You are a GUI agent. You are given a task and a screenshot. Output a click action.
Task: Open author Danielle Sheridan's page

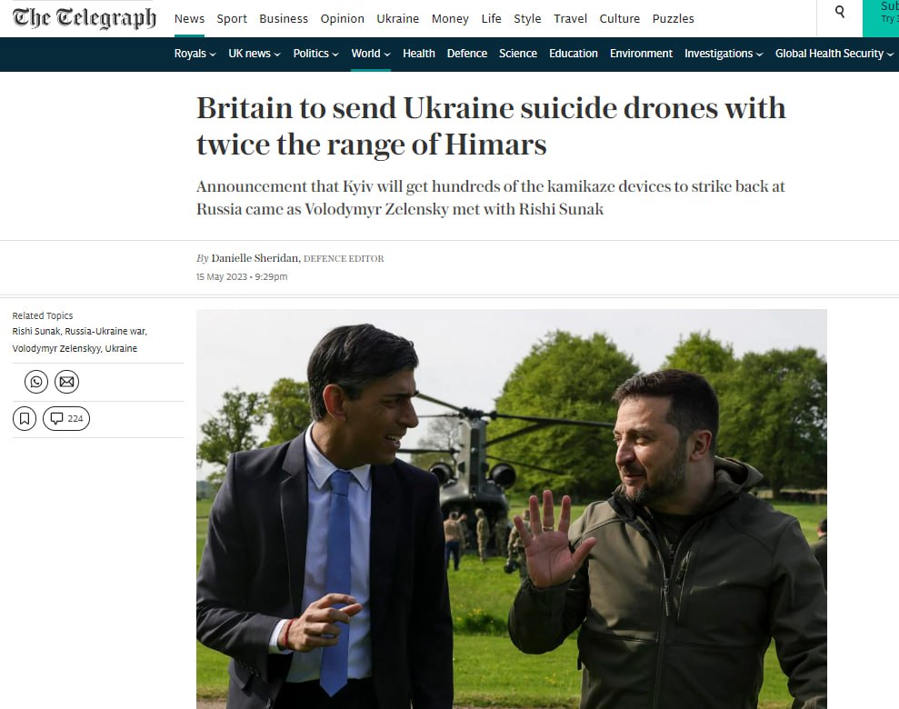[255, 258]
